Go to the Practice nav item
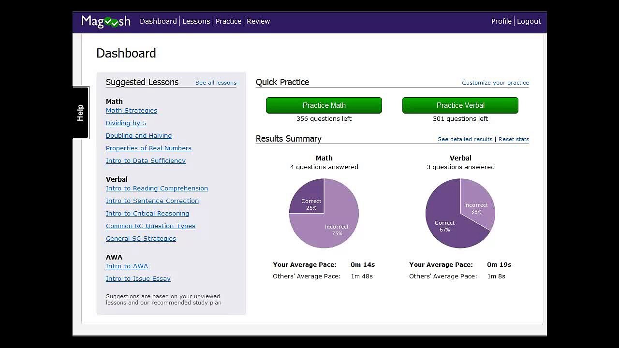This screenshot has height=348, width=619. point(228,21)
